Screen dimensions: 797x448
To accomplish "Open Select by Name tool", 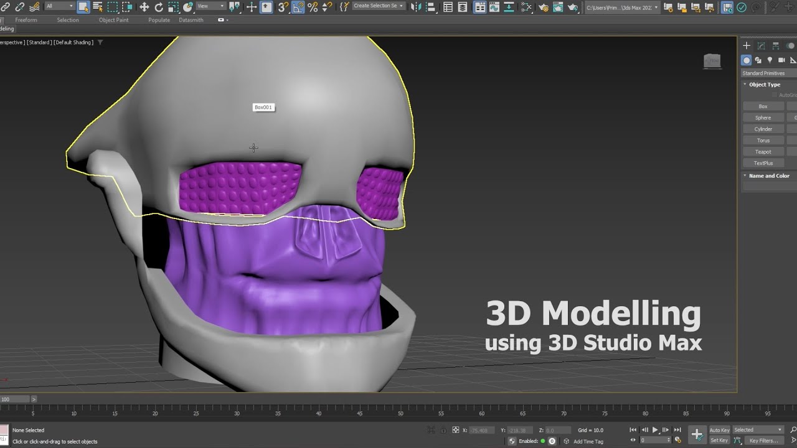I will coord(98,7).
